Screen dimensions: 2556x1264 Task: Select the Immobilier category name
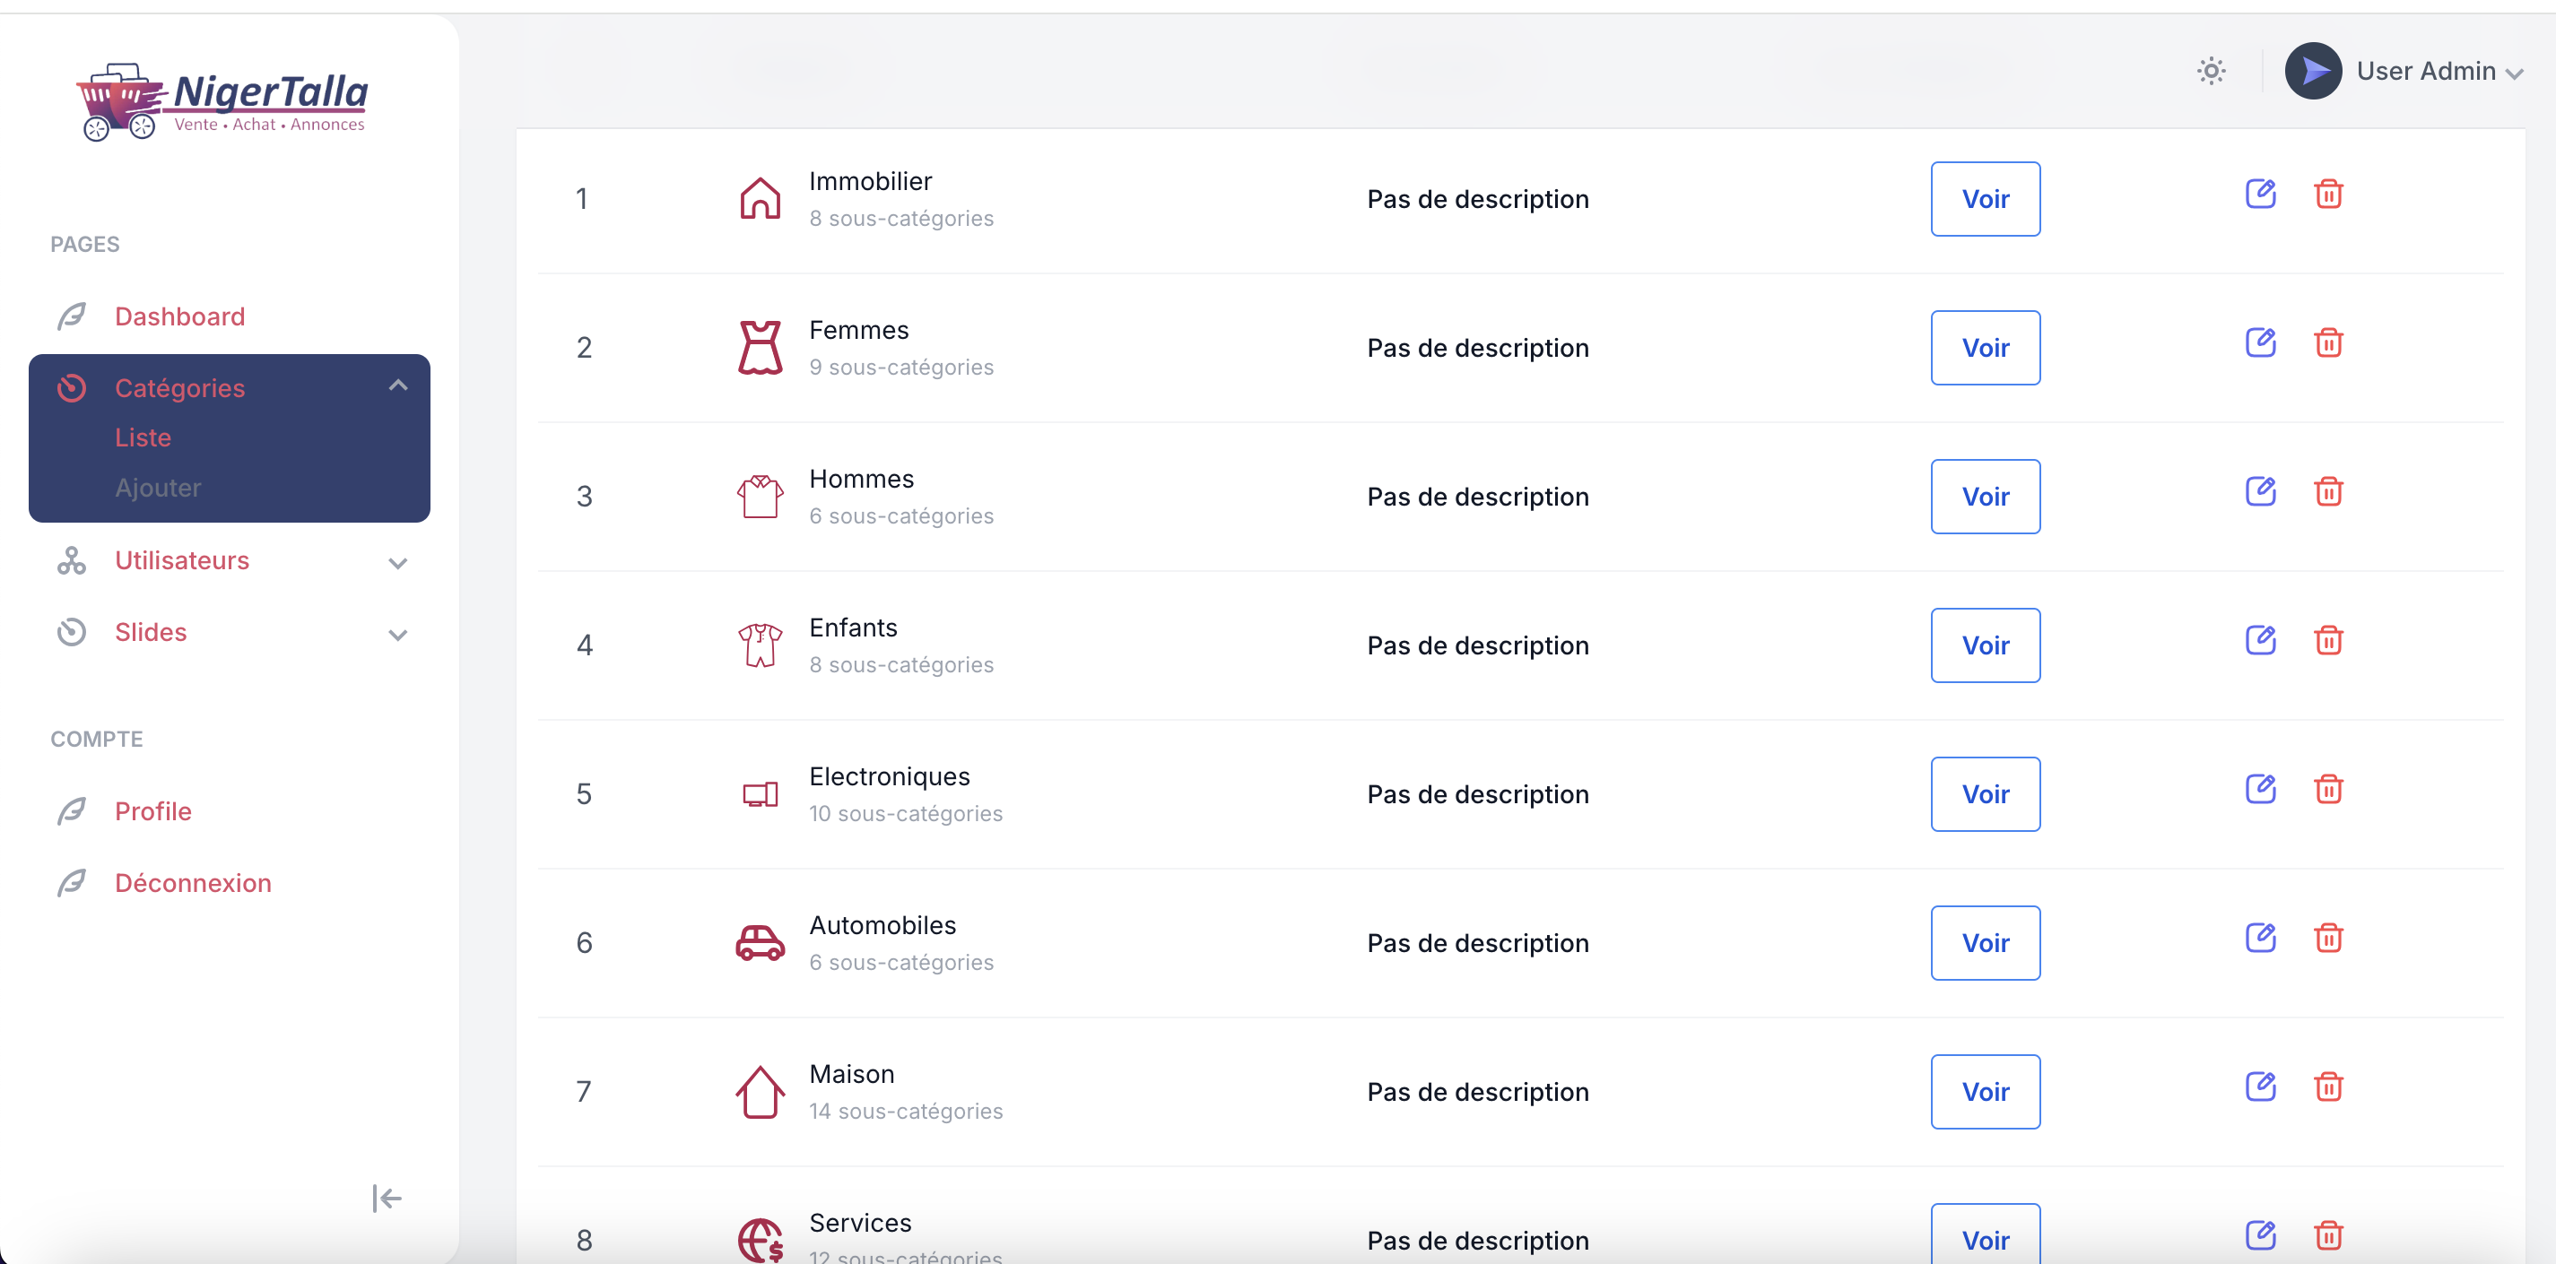[x=870, y=182]
